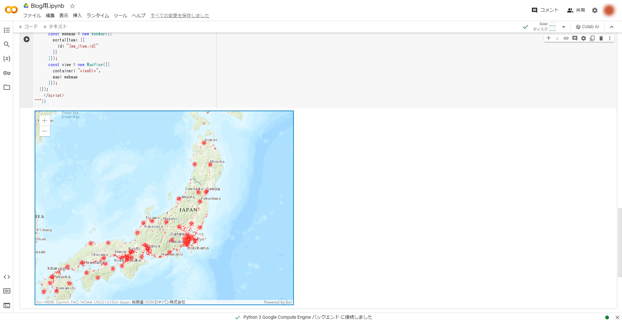Click the vertical scrollbar thumb
This screenshot has height=322, width=622.
[620, 242]
